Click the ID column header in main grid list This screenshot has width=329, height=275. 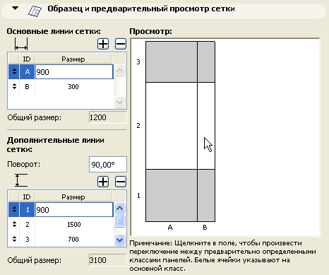click(x=27, y=59)
